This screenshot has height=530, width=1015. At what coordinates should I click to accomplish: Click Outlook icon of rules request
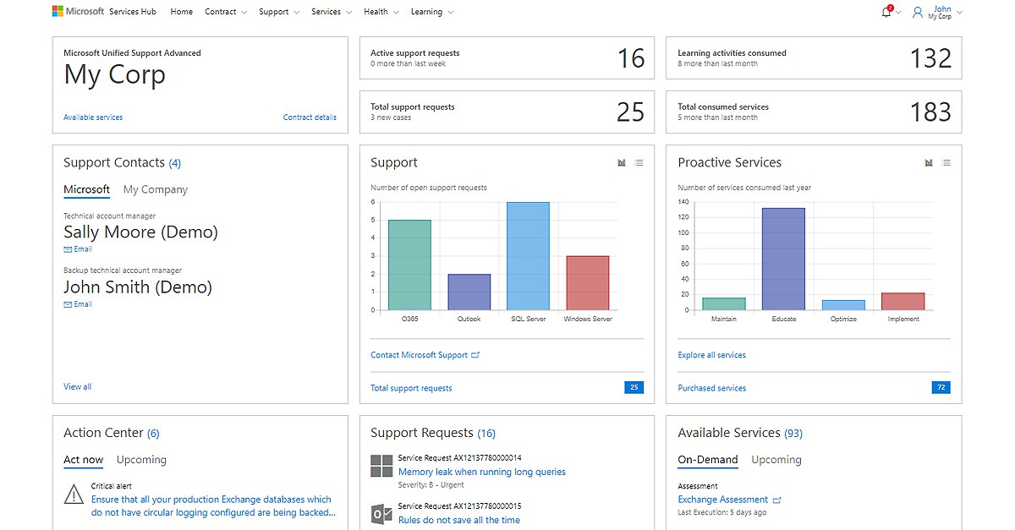(381, 515)
